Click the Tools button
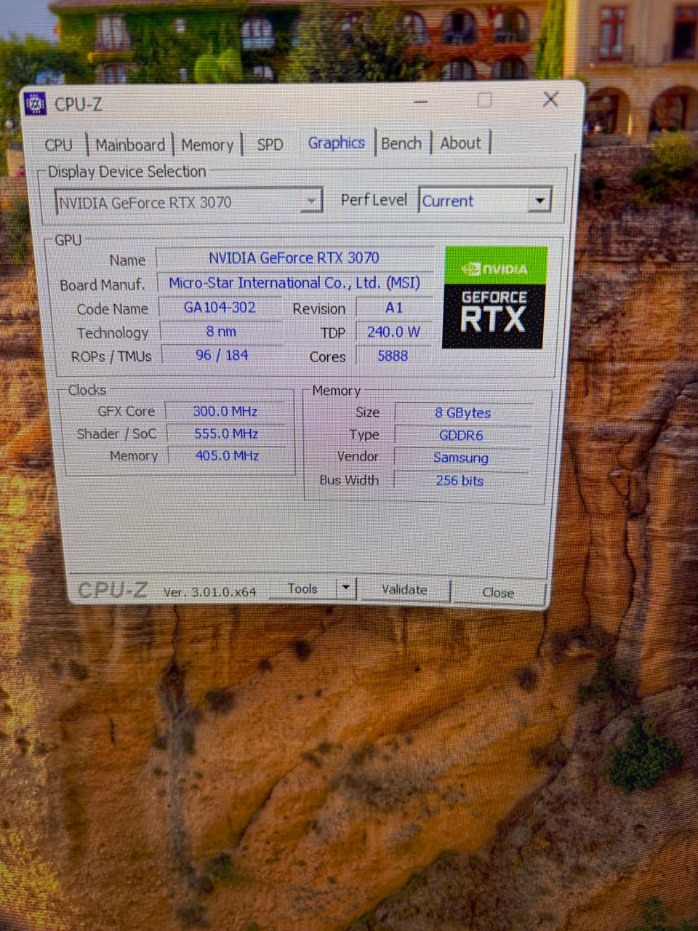 tap(302, 588)
